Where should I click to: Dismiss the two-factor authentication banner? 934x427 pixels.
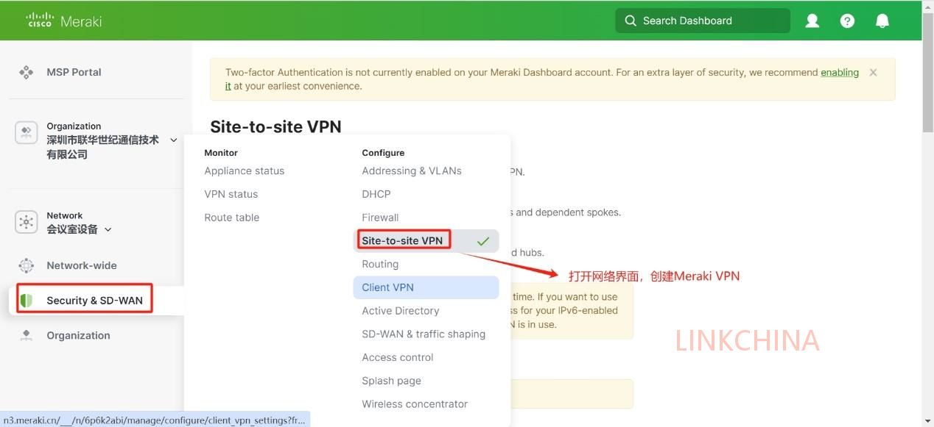(x=873, y=72)
